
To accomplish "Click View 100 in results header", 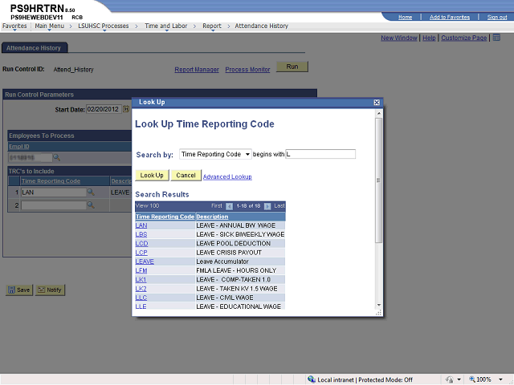I will tap(147, 206).
